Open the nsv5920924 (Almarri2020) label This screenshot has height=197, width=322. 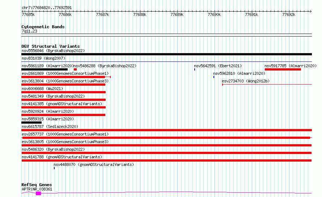(48, 111)
